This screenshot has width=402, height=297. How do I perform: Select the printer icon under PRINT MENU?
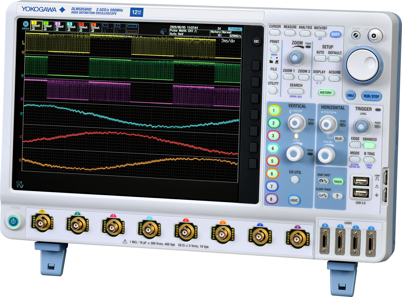(277, 62)
